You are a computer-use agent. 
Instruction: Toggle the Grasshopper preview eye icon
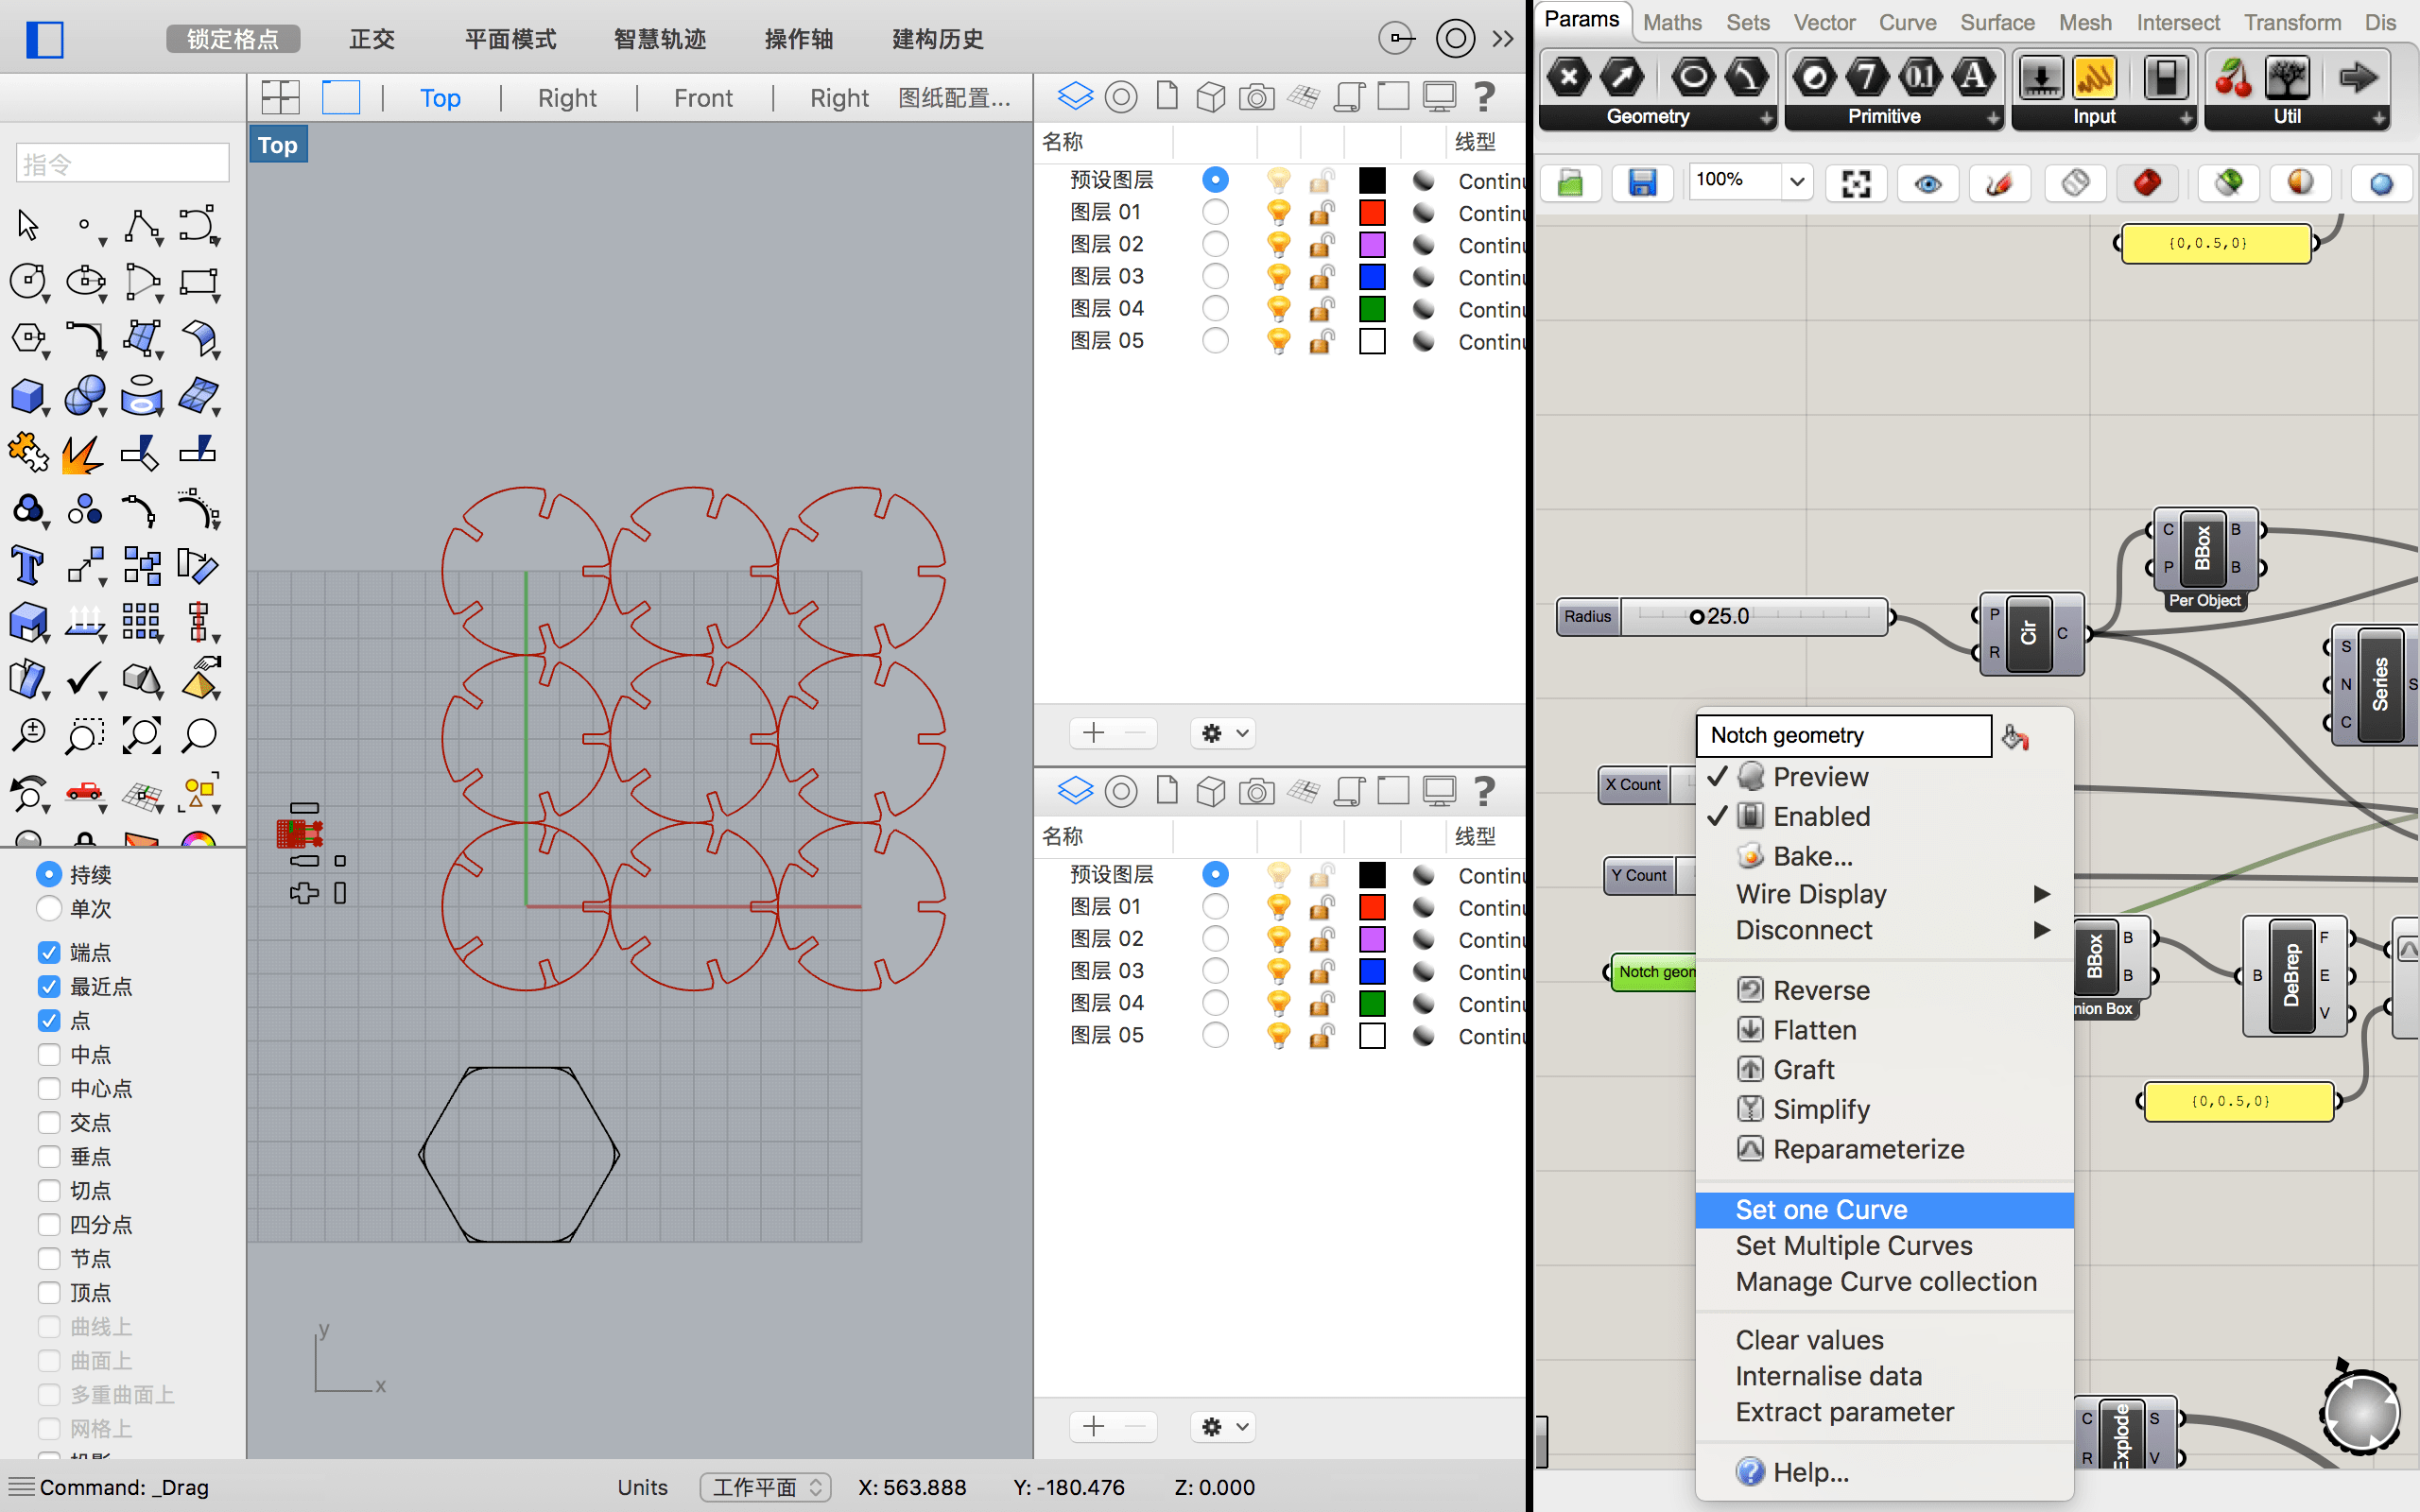[1928, 183]
